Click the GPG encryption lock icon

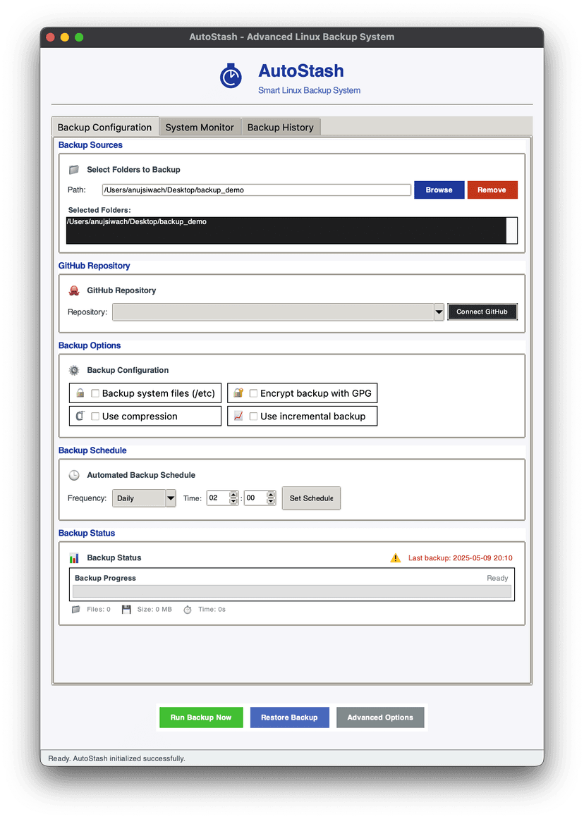[x=238, y=393]
